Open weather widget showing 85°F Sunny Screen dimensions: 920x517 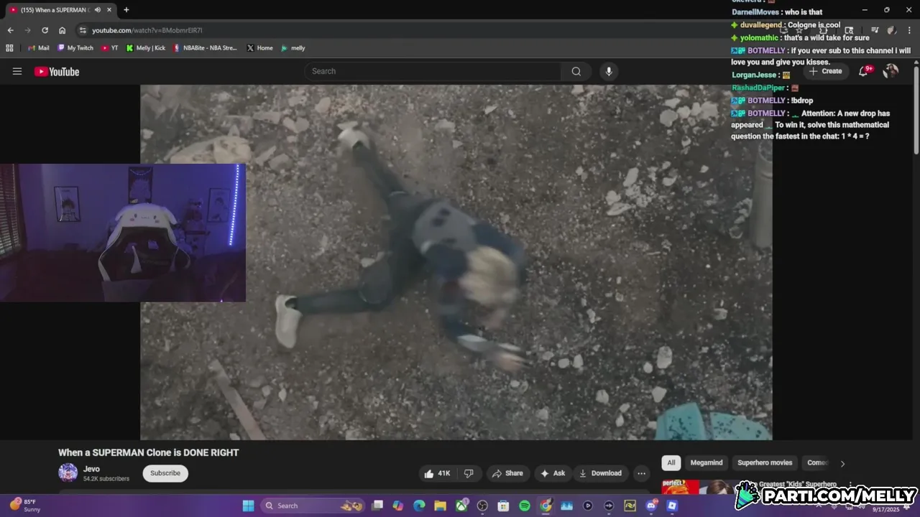(25, 506)
